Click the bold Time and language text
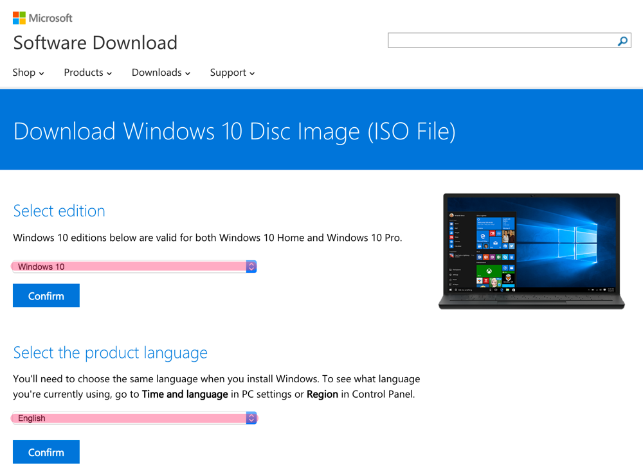643x469 pixels. [x=185, y=394]
